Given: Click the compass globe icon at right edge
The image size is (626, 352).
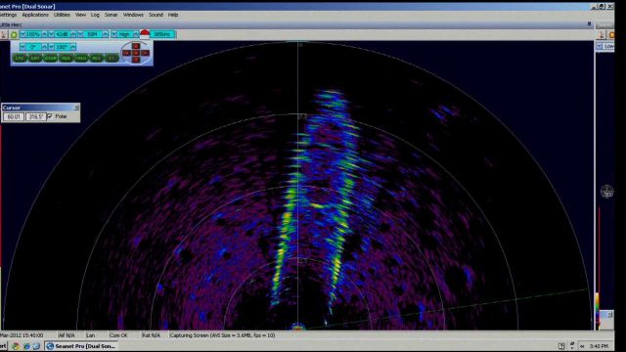Looking at the screenshot, I should [606, 192].
